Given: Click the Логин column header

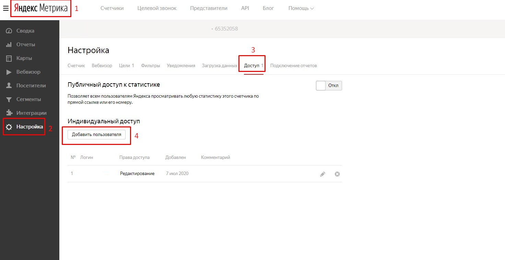Looking at the screenshot, I should coord(87,158).
